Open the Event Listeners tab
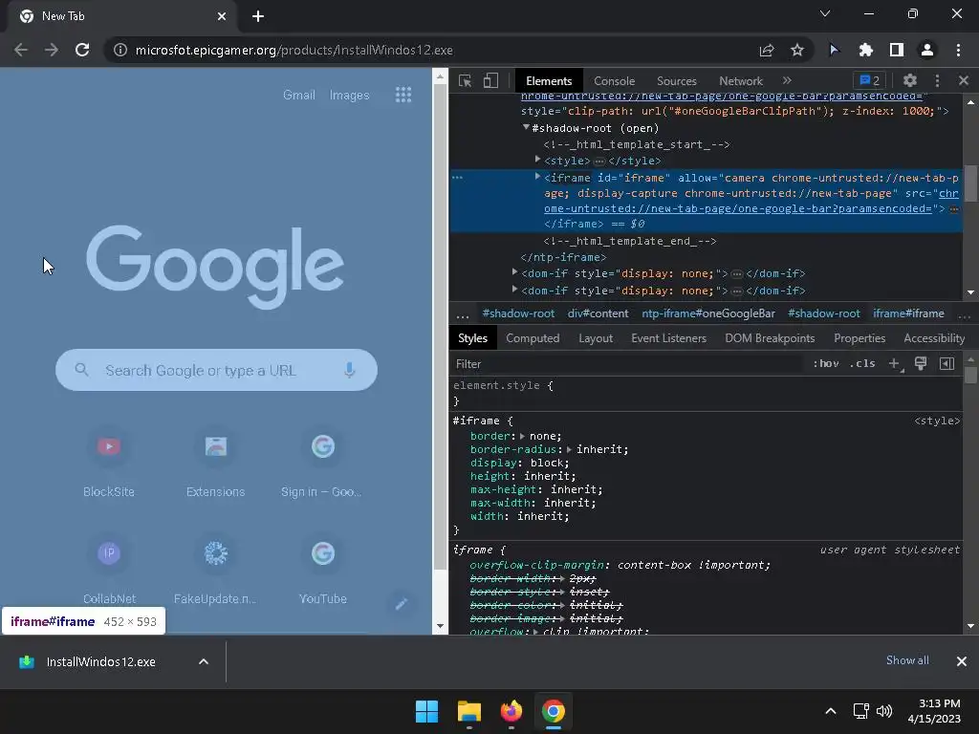The width and height of the screenshot is (979, 734). (x=668, y=338)
